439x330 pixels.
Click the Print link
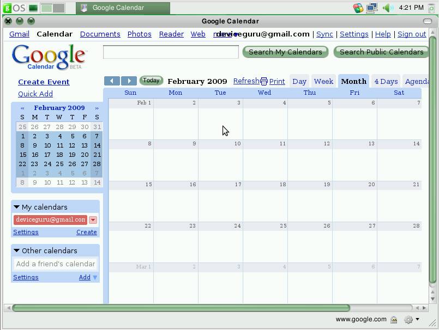pos(277,81)
